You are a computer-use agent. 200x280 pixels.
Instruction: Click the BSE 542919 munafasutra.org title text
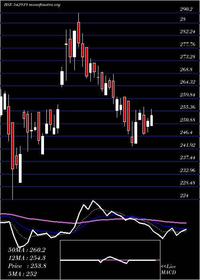point(32,5)
